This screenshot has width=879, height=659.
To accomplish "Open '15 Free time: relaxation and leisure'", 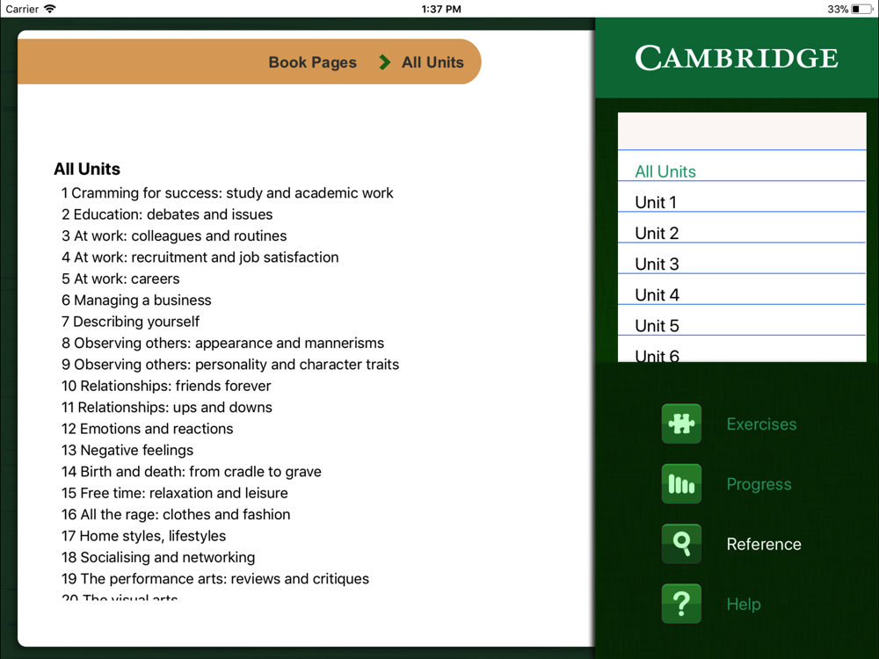I will pyautogui.click(x=175, y=493).
